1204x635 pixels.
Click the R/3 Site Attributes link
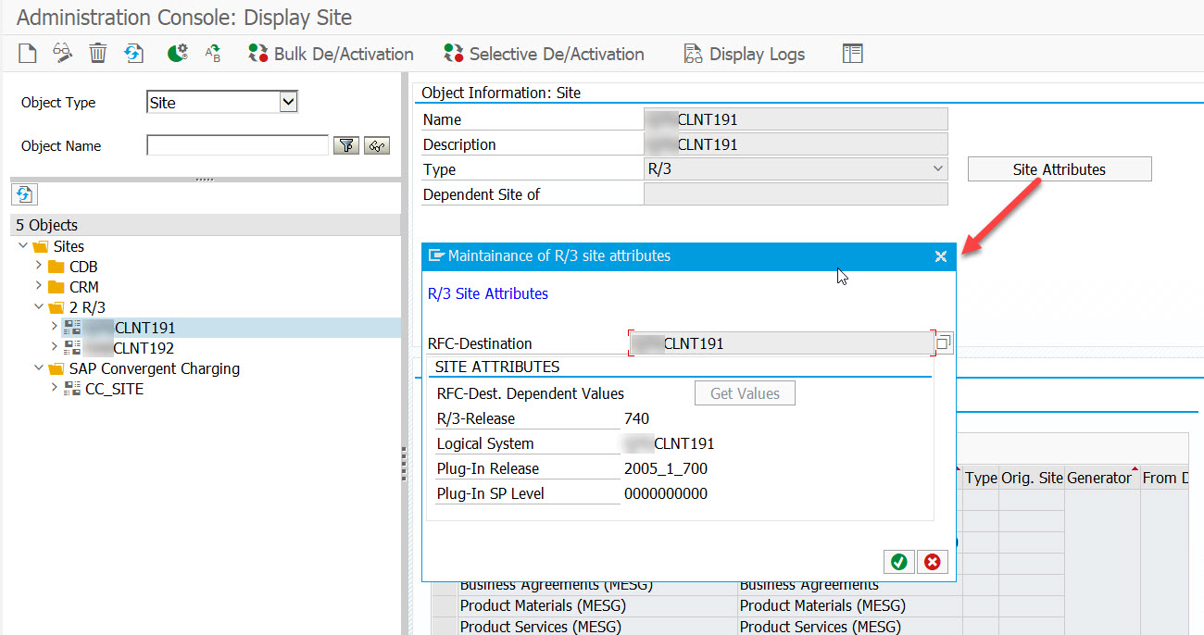[x=488, y=293]
